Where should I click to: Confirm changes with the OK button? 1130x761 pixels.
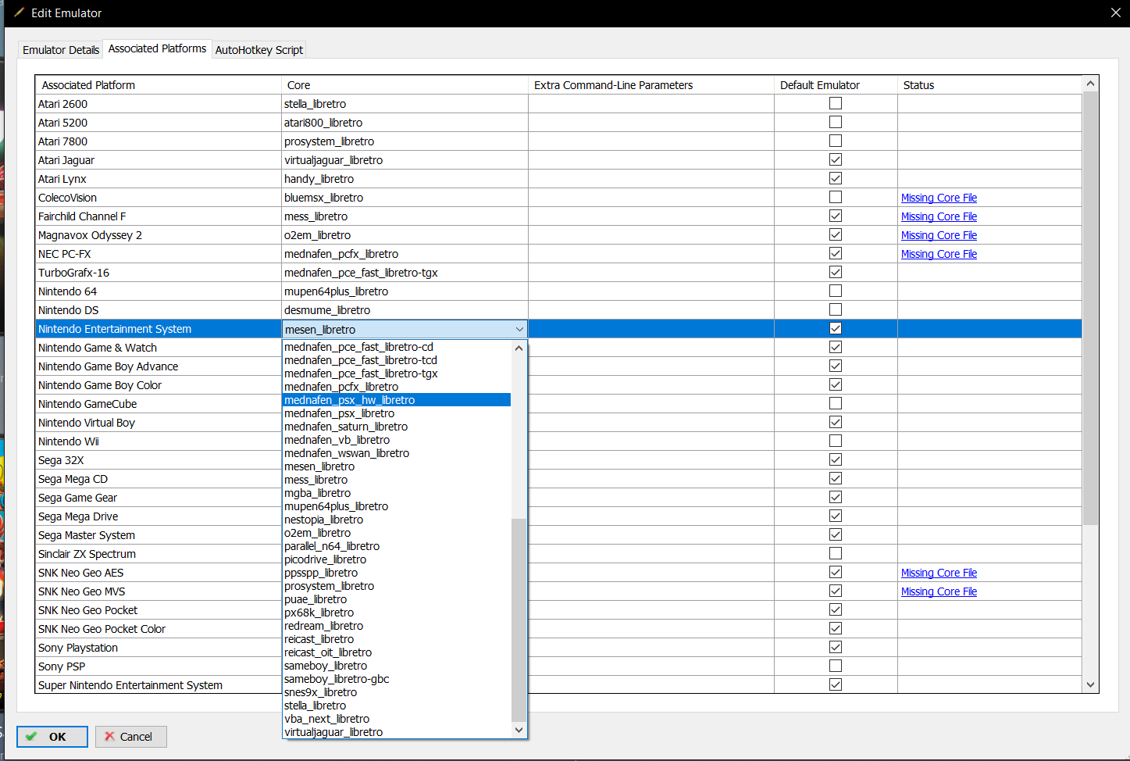tap(52, 737)
